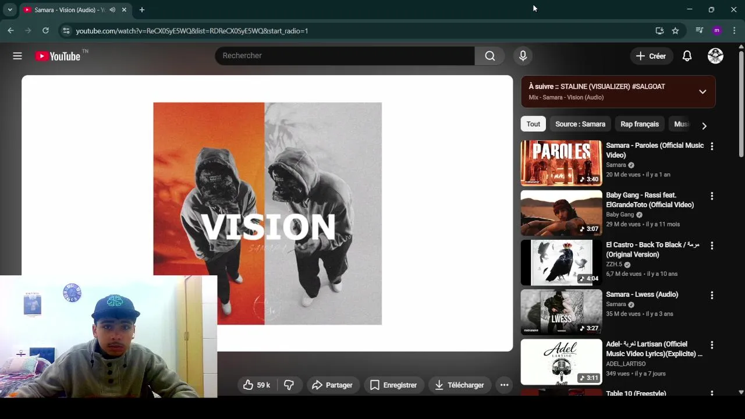Open the Table 10 (Freestyle) title
Image resolution: width=745 pixels, height=419 pixels.
[x=636, y=393]
